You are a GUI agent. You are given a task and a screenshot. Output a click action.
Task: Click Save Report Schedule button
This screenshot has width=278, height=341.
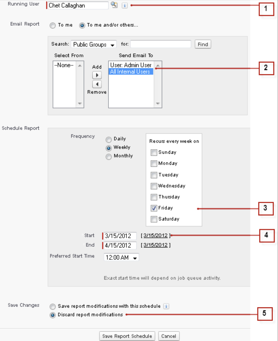point(127,336)
